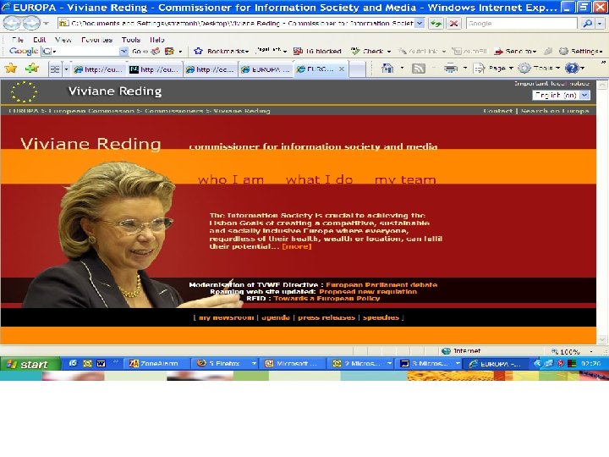Open the recent pages dropdown beside Forward
Screen dimensions: 609x457
pos(46,24)
